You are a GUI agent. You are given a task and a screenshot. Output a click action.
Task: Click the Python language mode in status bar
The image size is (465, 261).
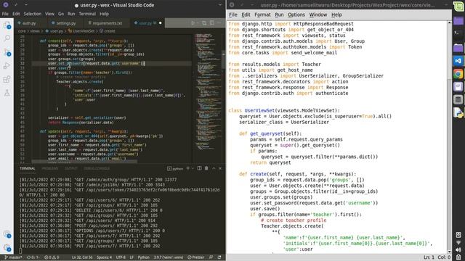pos(144,257)
